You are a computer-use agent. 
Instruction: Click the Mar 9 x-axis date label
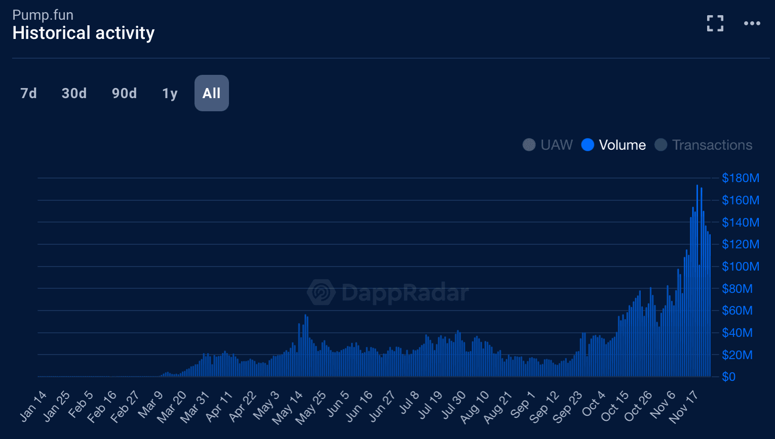click(150, 404)
